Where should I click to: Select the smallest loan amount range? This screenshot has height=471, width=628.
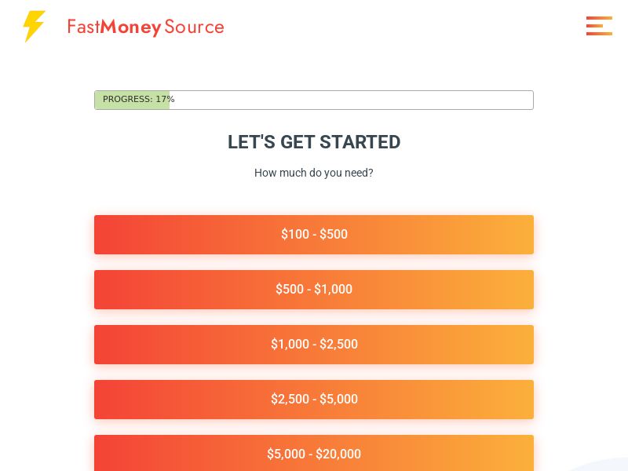(x=314, y=234)
